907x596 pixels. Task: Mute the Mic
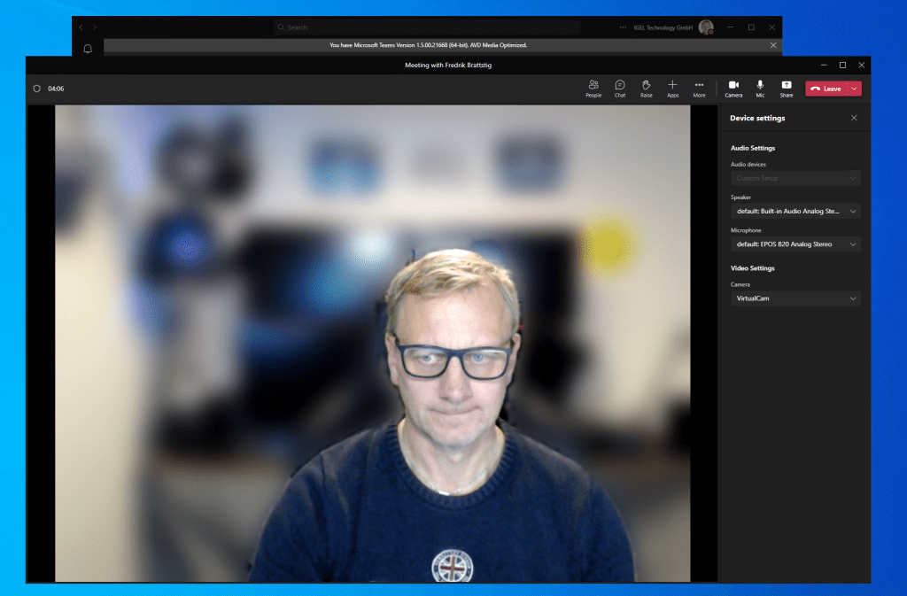(x=760, y=88)
